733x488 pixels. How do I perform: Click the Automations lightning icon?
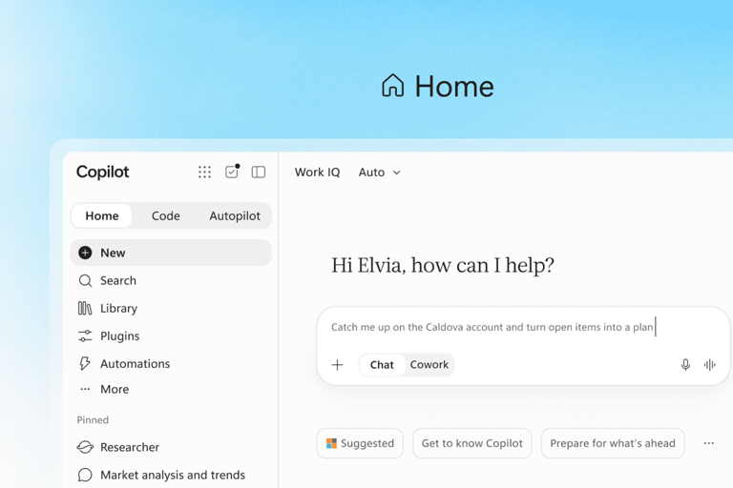[85, 363]
